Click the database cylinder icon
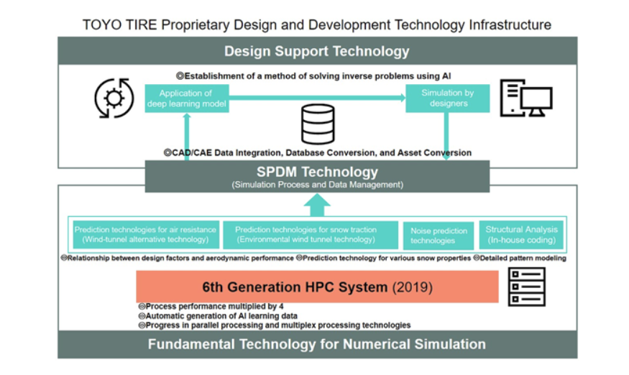 coord(318,124)
